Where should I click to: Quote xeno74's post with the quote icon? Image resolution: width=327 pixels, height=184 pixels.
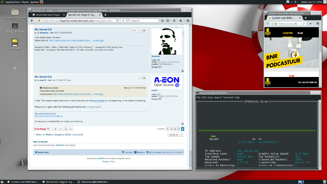click(144, 78)
